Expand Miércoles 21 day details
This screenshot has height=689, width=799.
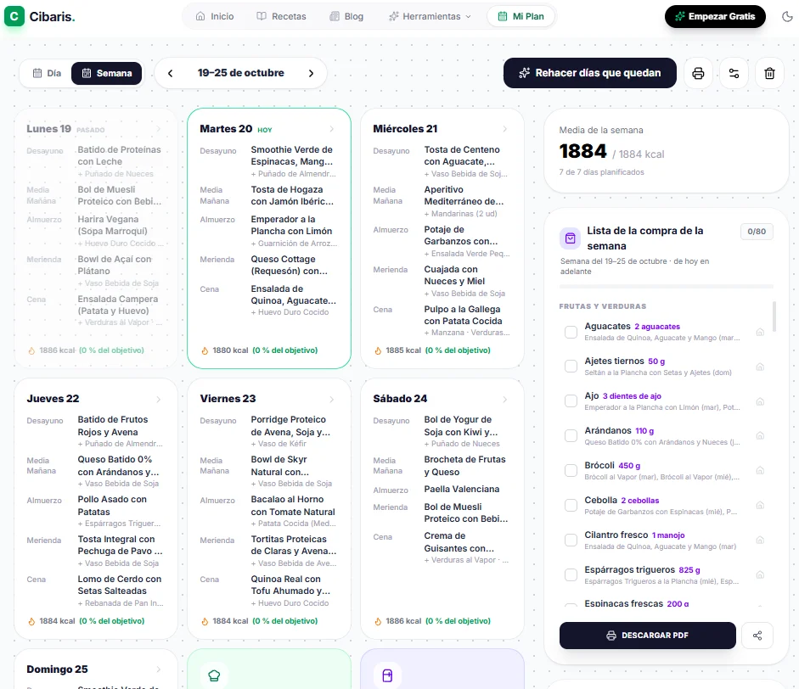[x=505, y=129]
